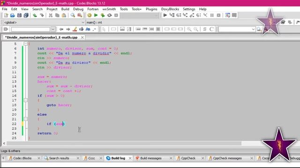Open the Fortran menu

(93, 9)
